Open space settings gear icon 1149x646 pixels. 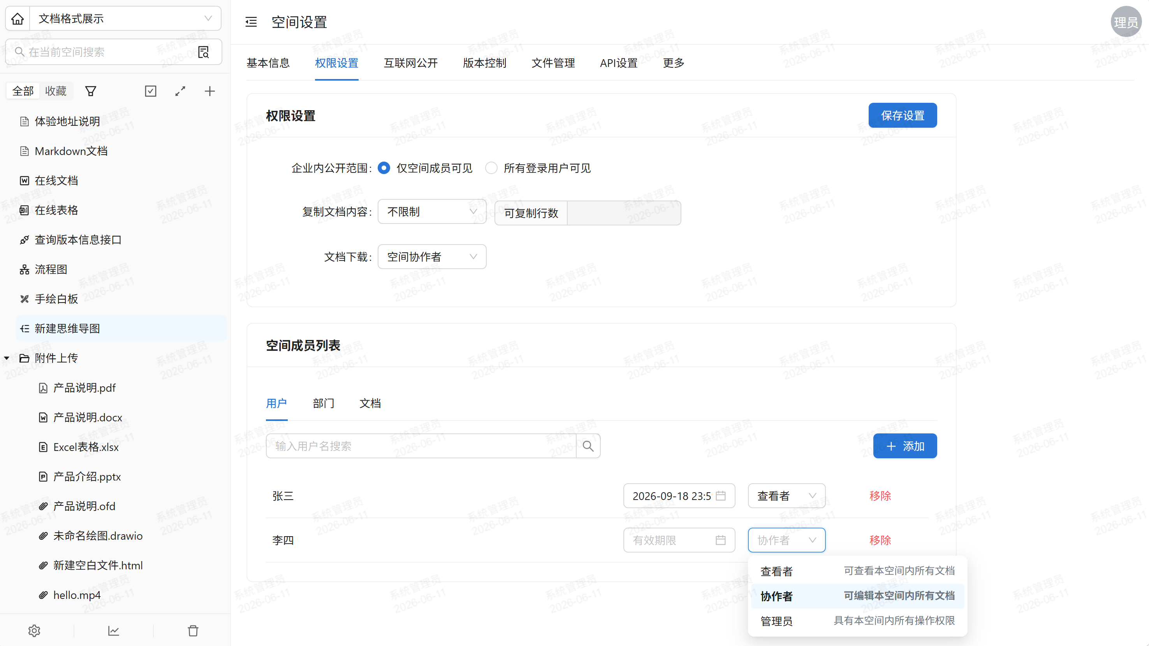[34, 630]
